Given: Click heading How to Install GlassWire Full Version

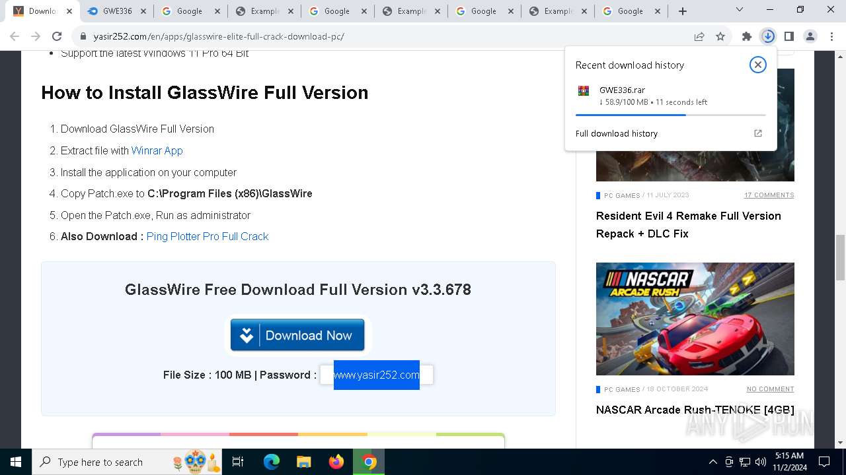Looking at the screenshot, I should tap(205, 92).
